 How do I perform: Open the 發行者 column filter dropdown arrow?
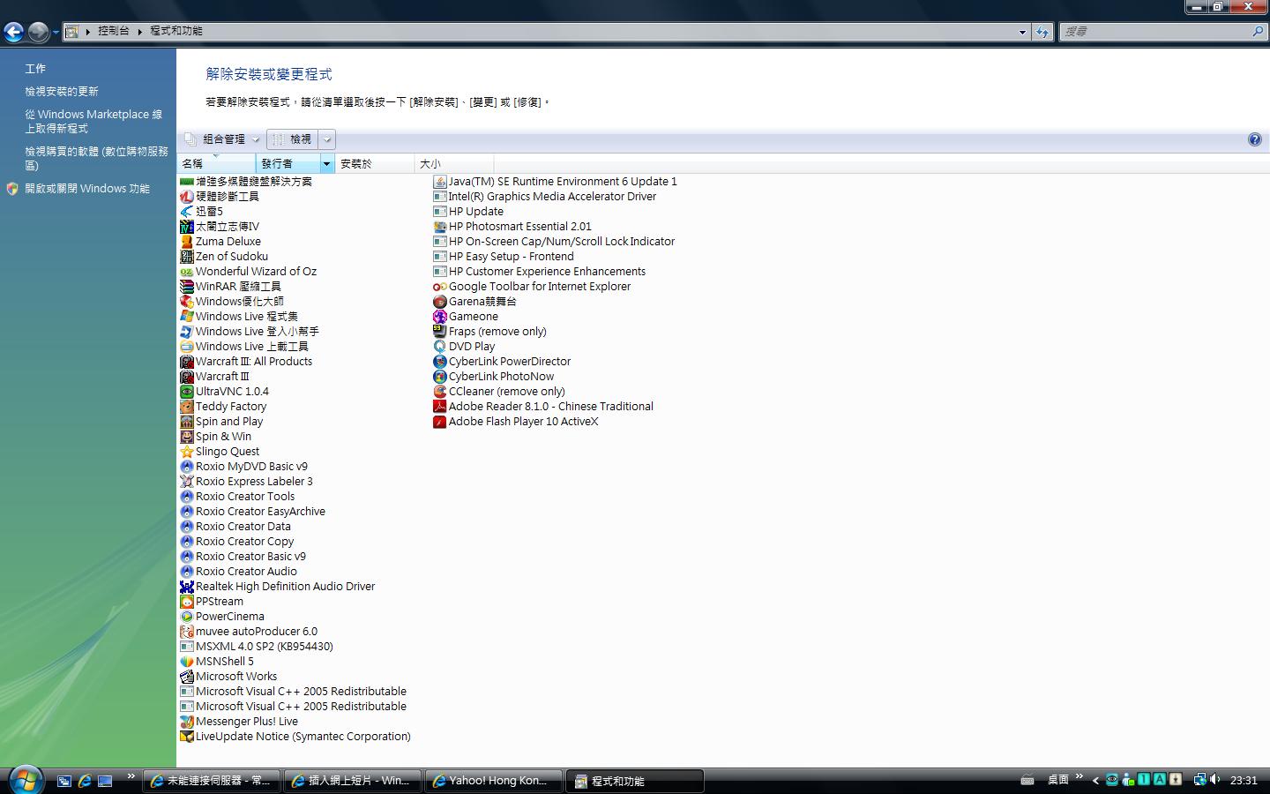326,164
